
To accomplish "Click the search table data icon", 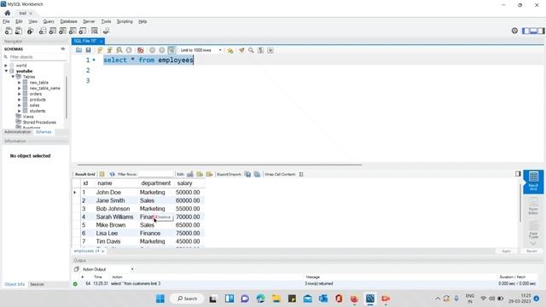I will (95, 31).
